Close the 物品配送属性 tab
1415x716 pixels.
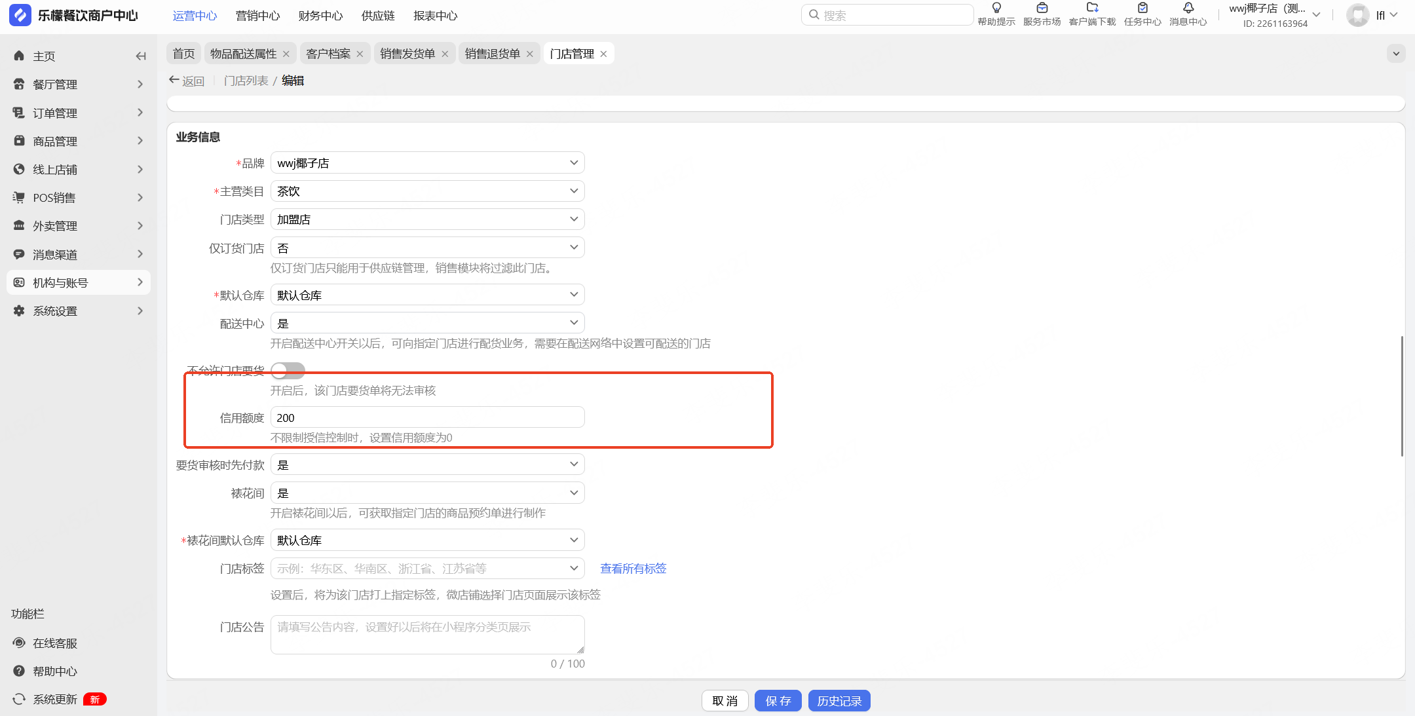click(286, 54)
